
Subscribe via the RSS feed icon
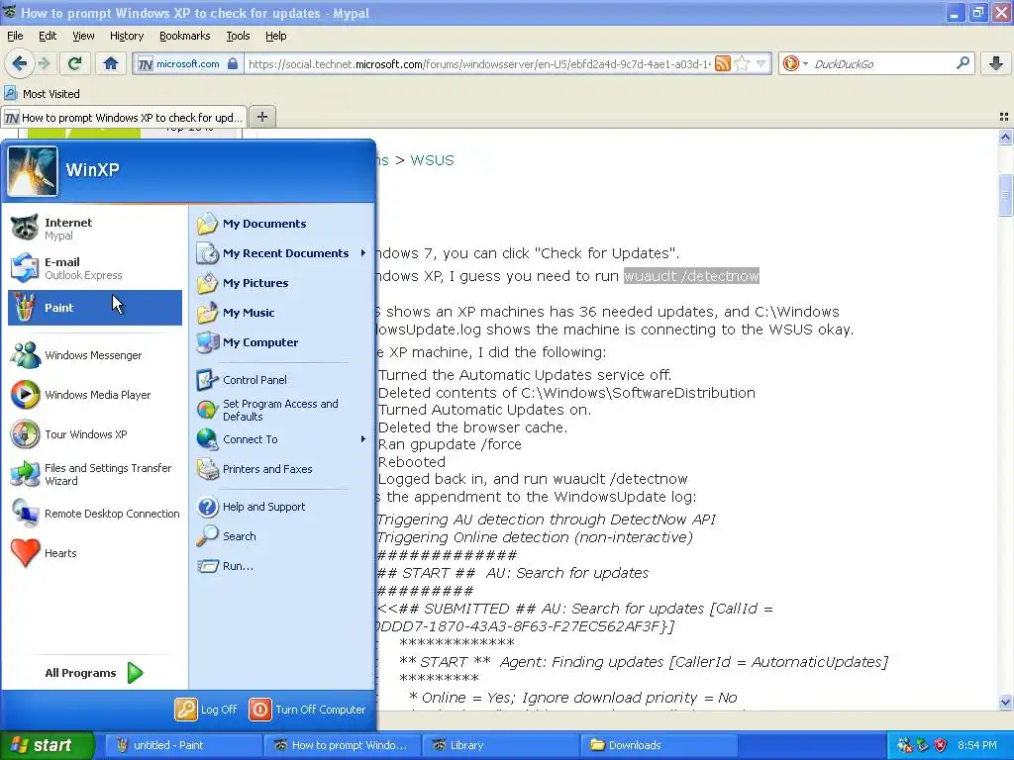(x=722, y=63)
